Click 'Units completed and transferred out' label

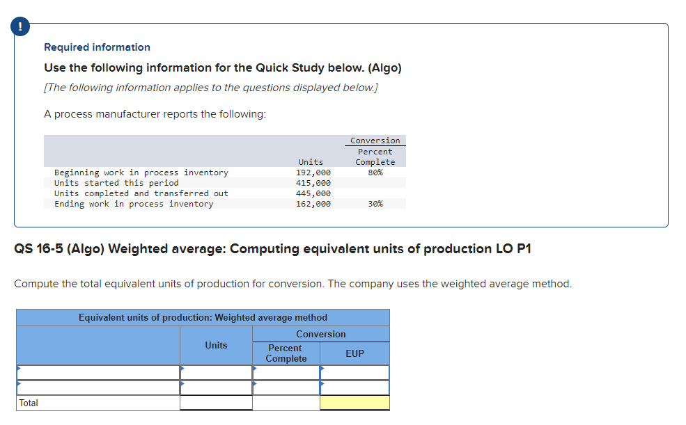141,193
